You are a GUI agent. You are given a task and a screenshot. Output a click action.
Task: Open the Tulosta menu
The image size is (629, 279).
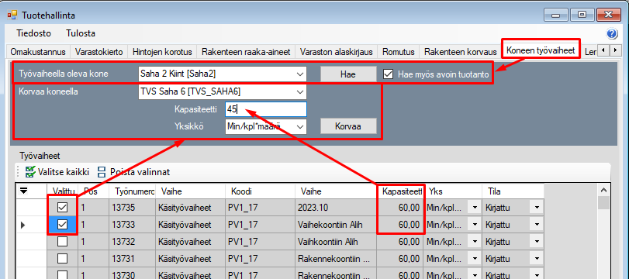click(x=81, y=33)
